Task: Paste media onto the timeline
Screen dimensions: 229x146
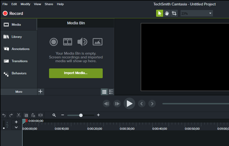Action: tap(33, 115)
